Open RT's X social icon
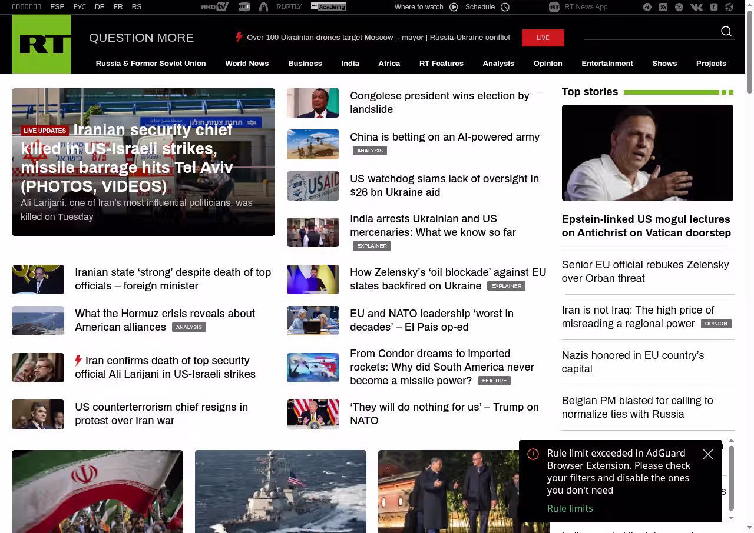Screen dimensions: 754x533 pos(679,7)
